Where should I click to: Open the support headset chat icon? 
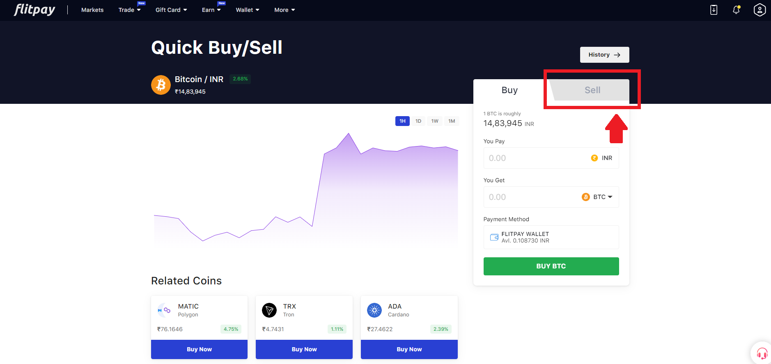click(x=762, y=353)
